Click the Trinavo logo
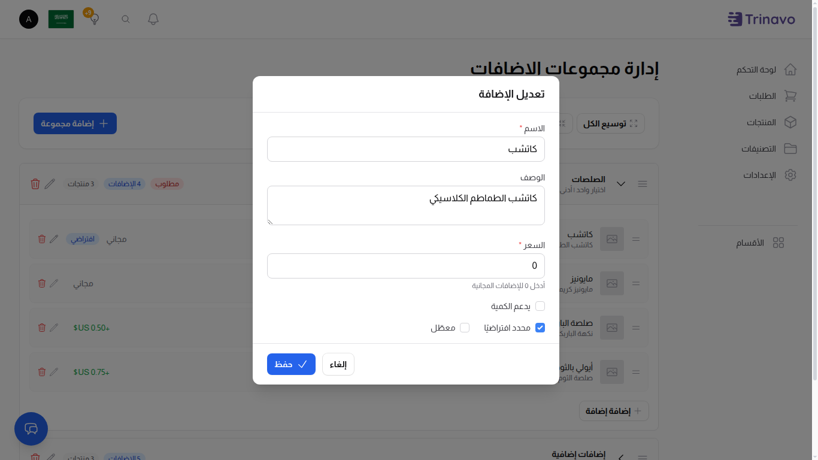This screenshot has width=818, height=460. (x=761, y=19)
